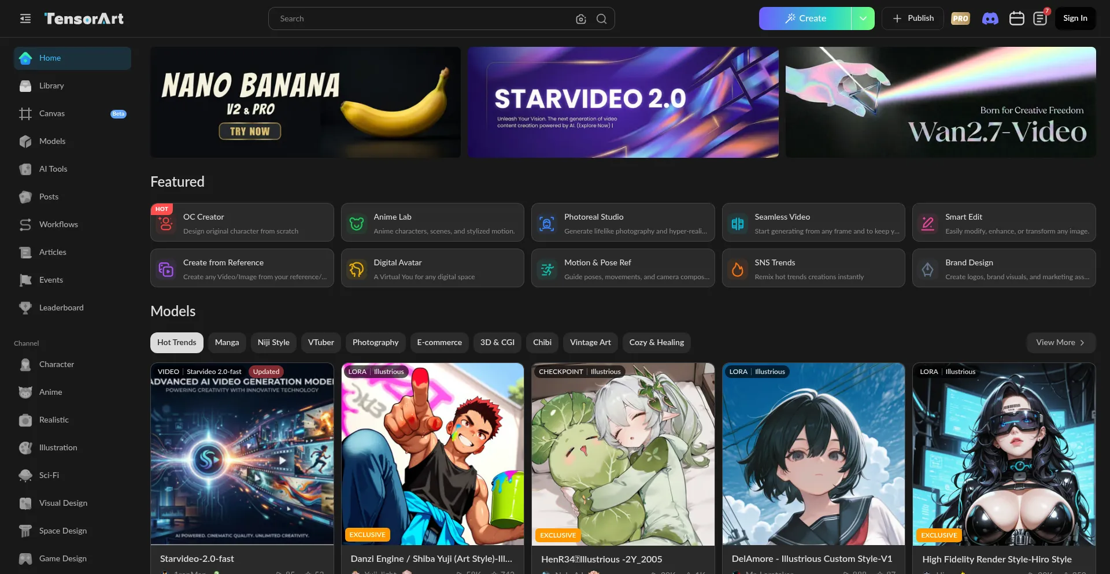Screen dimensions: 1110x574
Task: Open the Discord icon link
Action: pos(990,18)
